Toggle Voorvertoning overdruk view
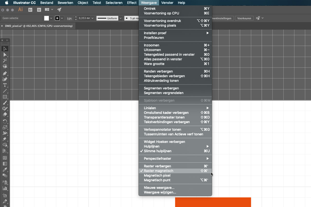 point(175,21)
